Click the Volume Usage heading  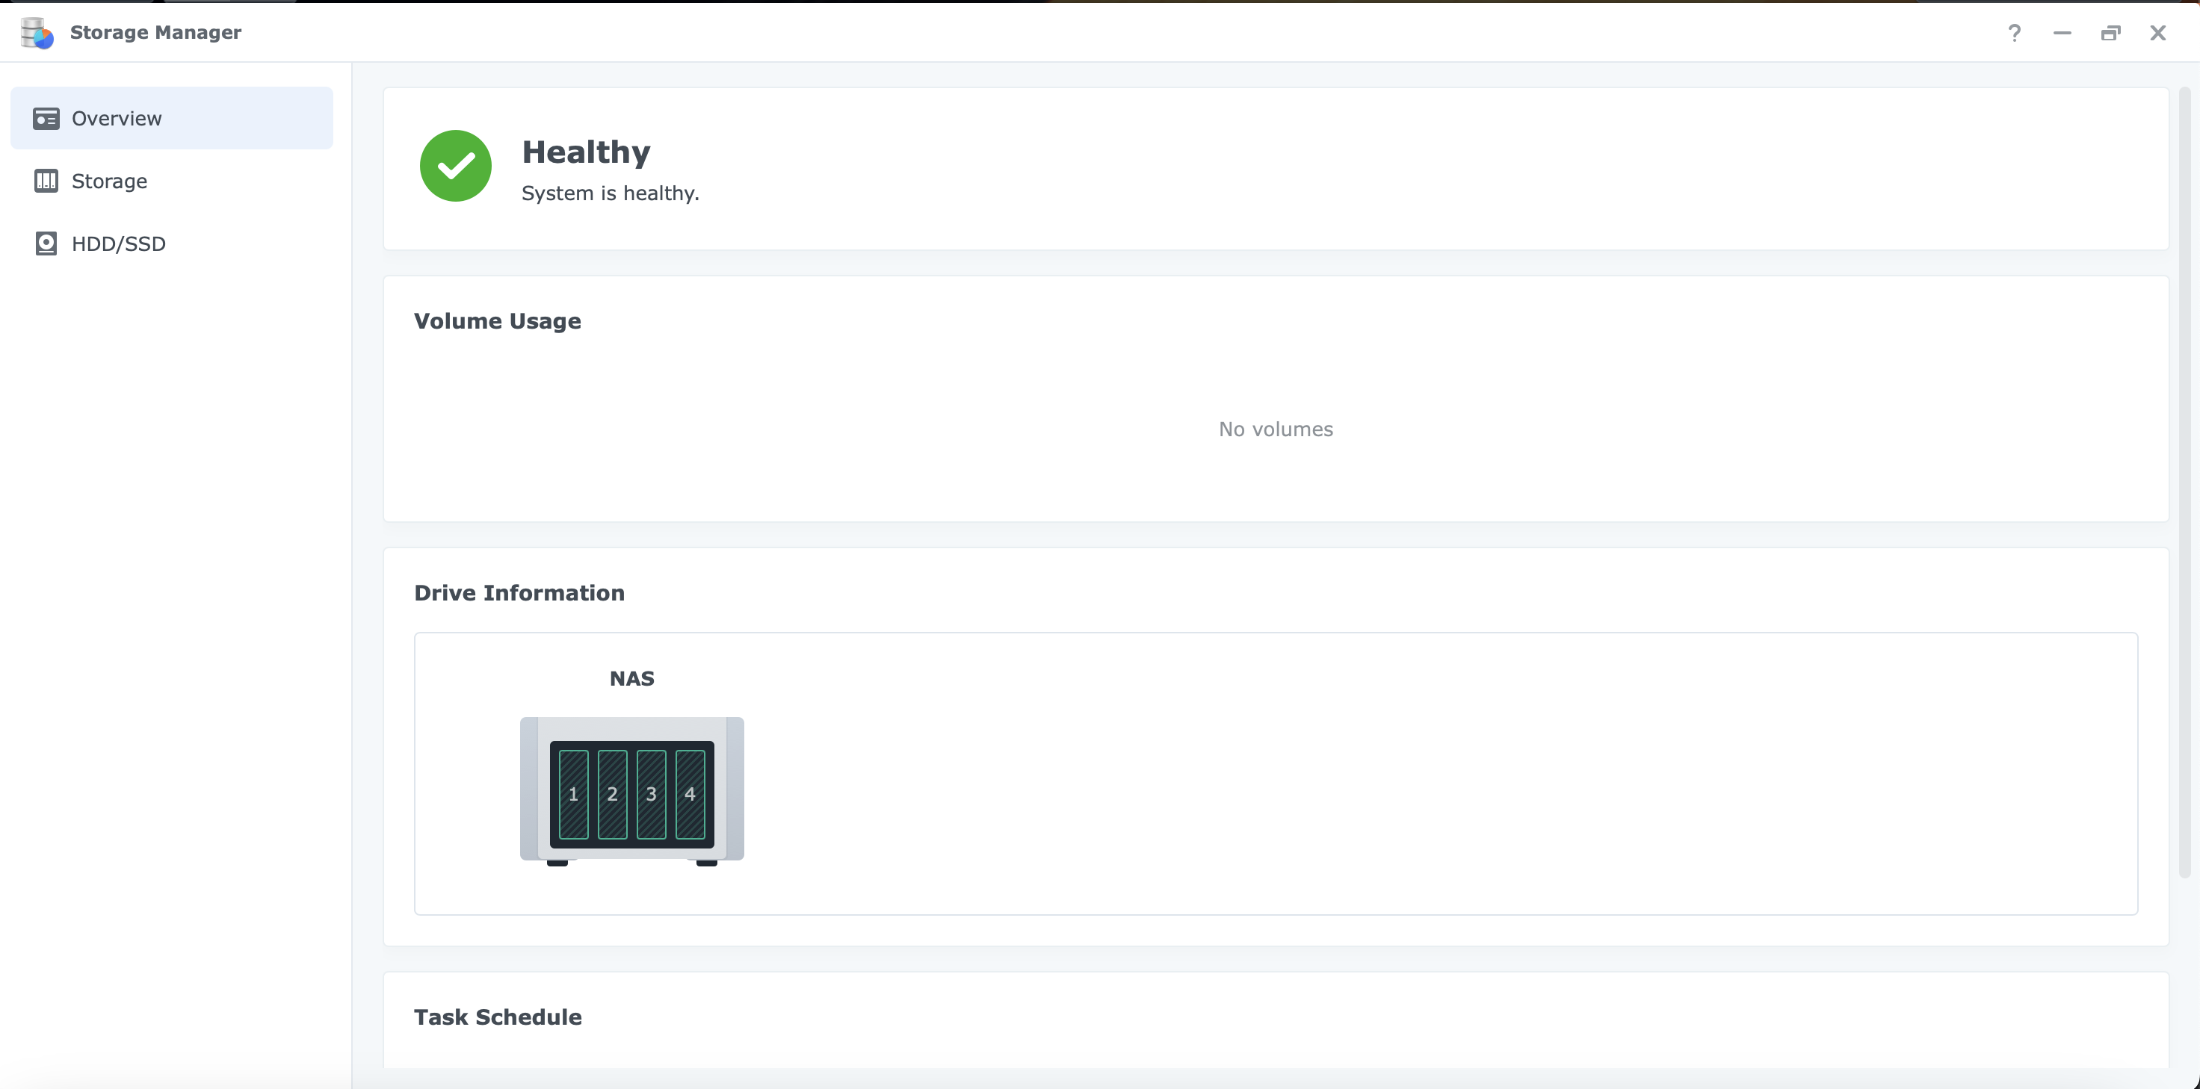point(498,322)
